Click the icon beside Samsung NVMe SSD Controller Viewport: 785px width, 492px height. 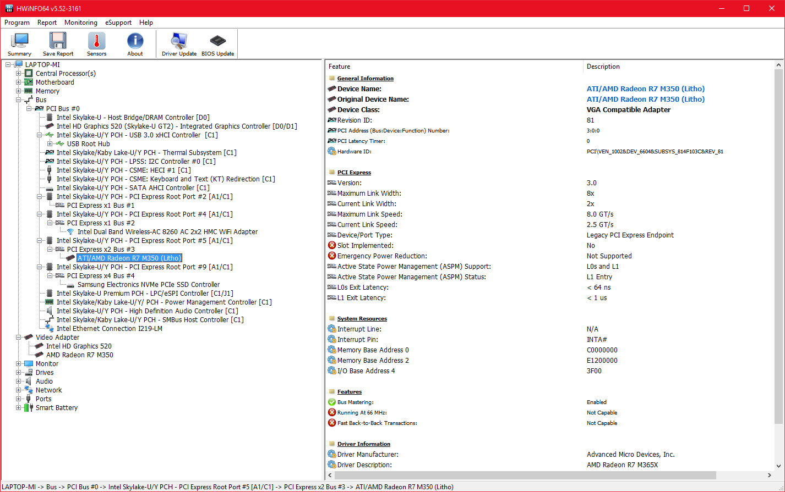point(70,285)
